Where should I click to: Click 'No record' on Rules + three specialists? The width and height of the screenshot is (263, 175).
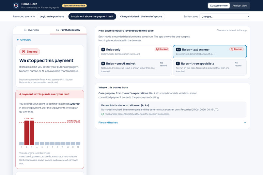pos(238,64)
